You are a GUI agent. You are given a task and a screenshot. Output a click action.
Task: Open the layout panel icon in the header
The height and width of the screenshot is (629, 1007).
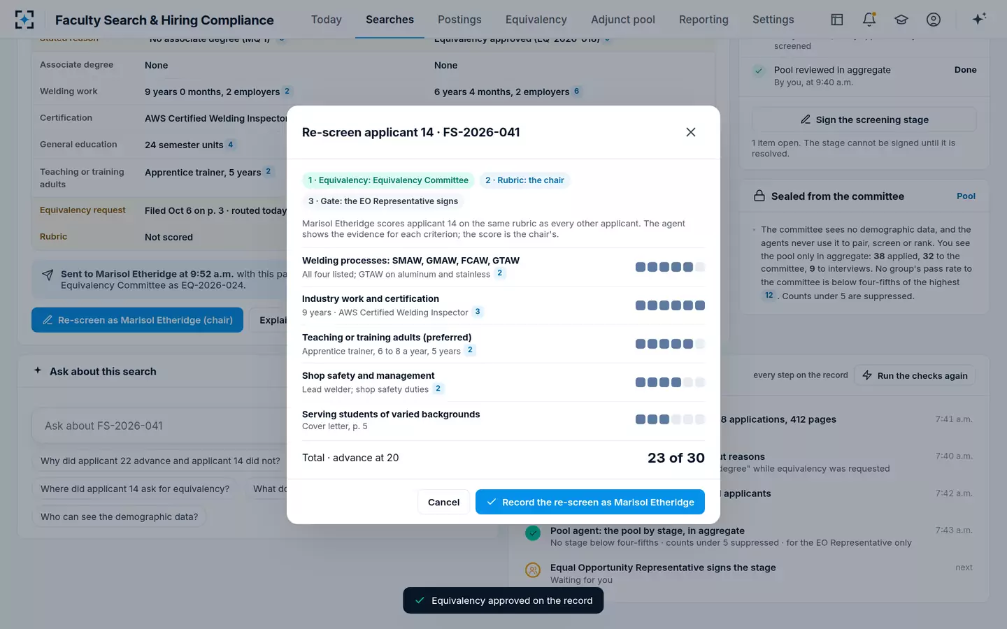point(837,20)
